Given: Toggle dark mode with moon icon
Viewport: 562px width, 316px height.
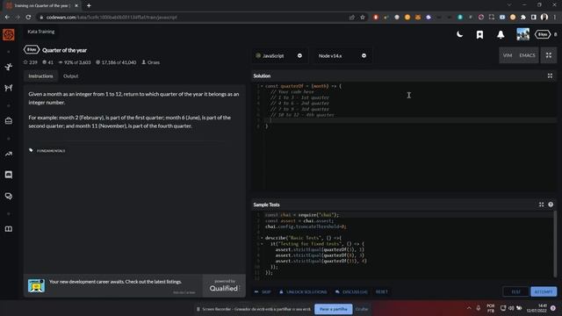Looking at the screenshot, I should [460, 34].
